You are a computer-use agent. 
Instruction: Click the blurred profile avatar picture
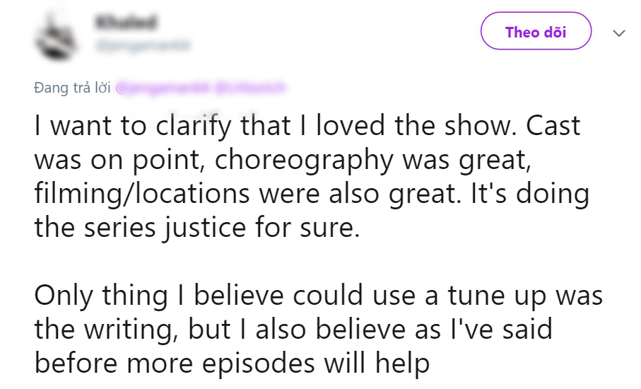pyautogui.click(x=56, y=36)
